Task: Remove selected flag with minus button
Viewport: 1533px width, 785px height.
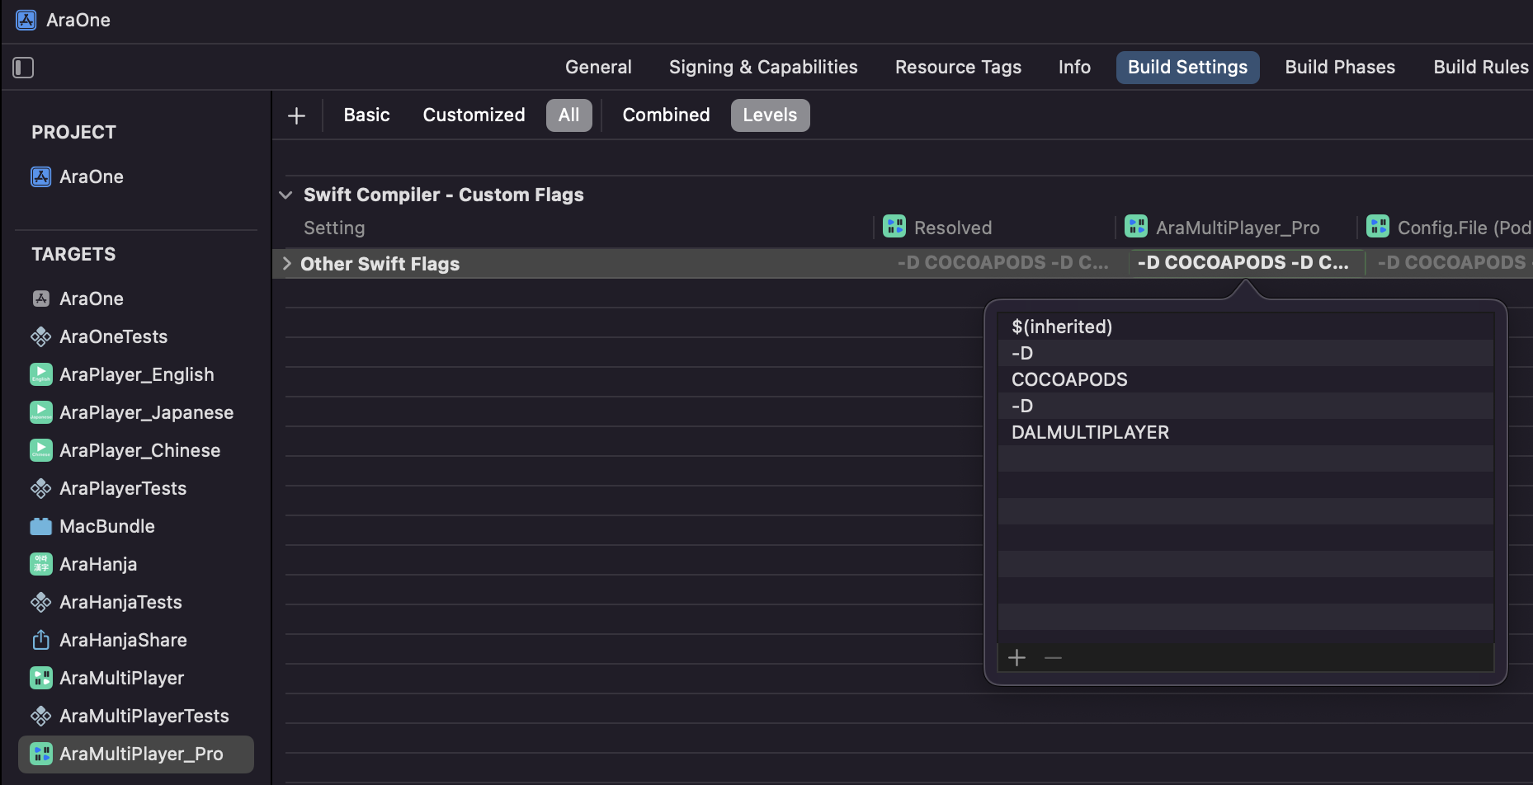Action: pos(1053,658)
